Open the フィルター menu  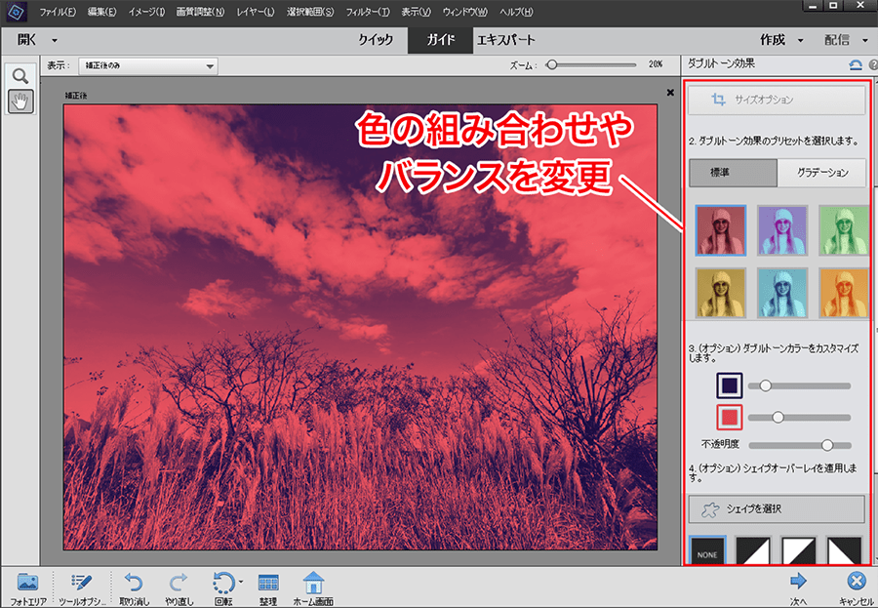click(368, 12)
